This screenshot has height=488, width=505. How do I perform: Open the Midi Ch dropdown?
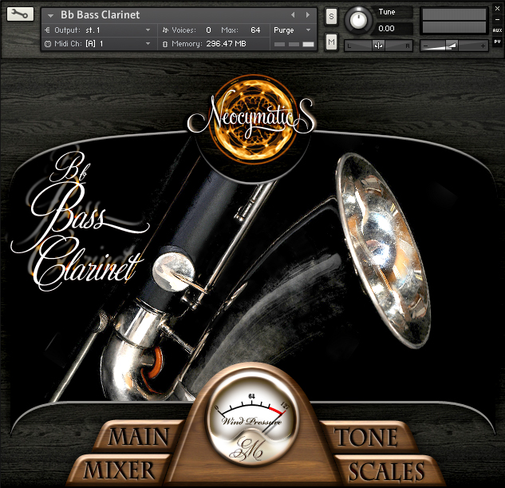point(148,43)
